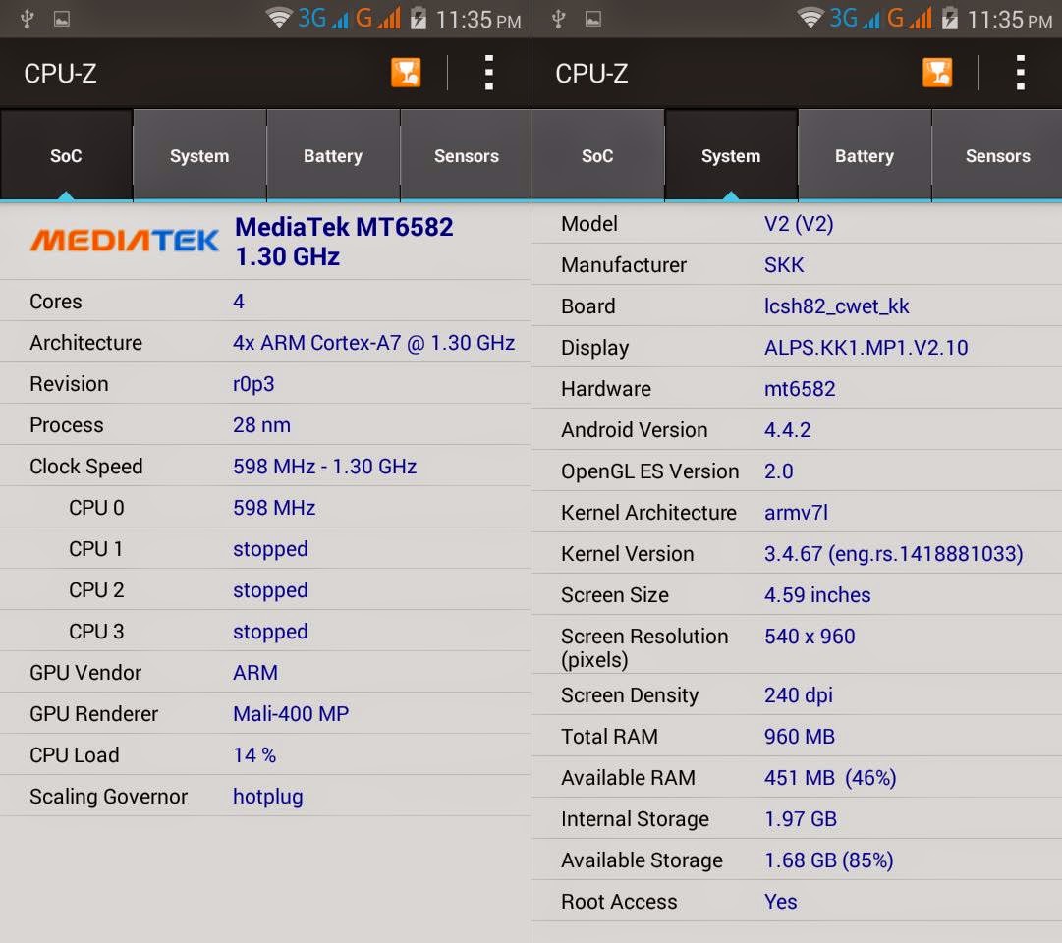Screen dimensions: 1062x943
Task: Tap Available RAM value 451 MB (46%)
Action: click(830, 778)
